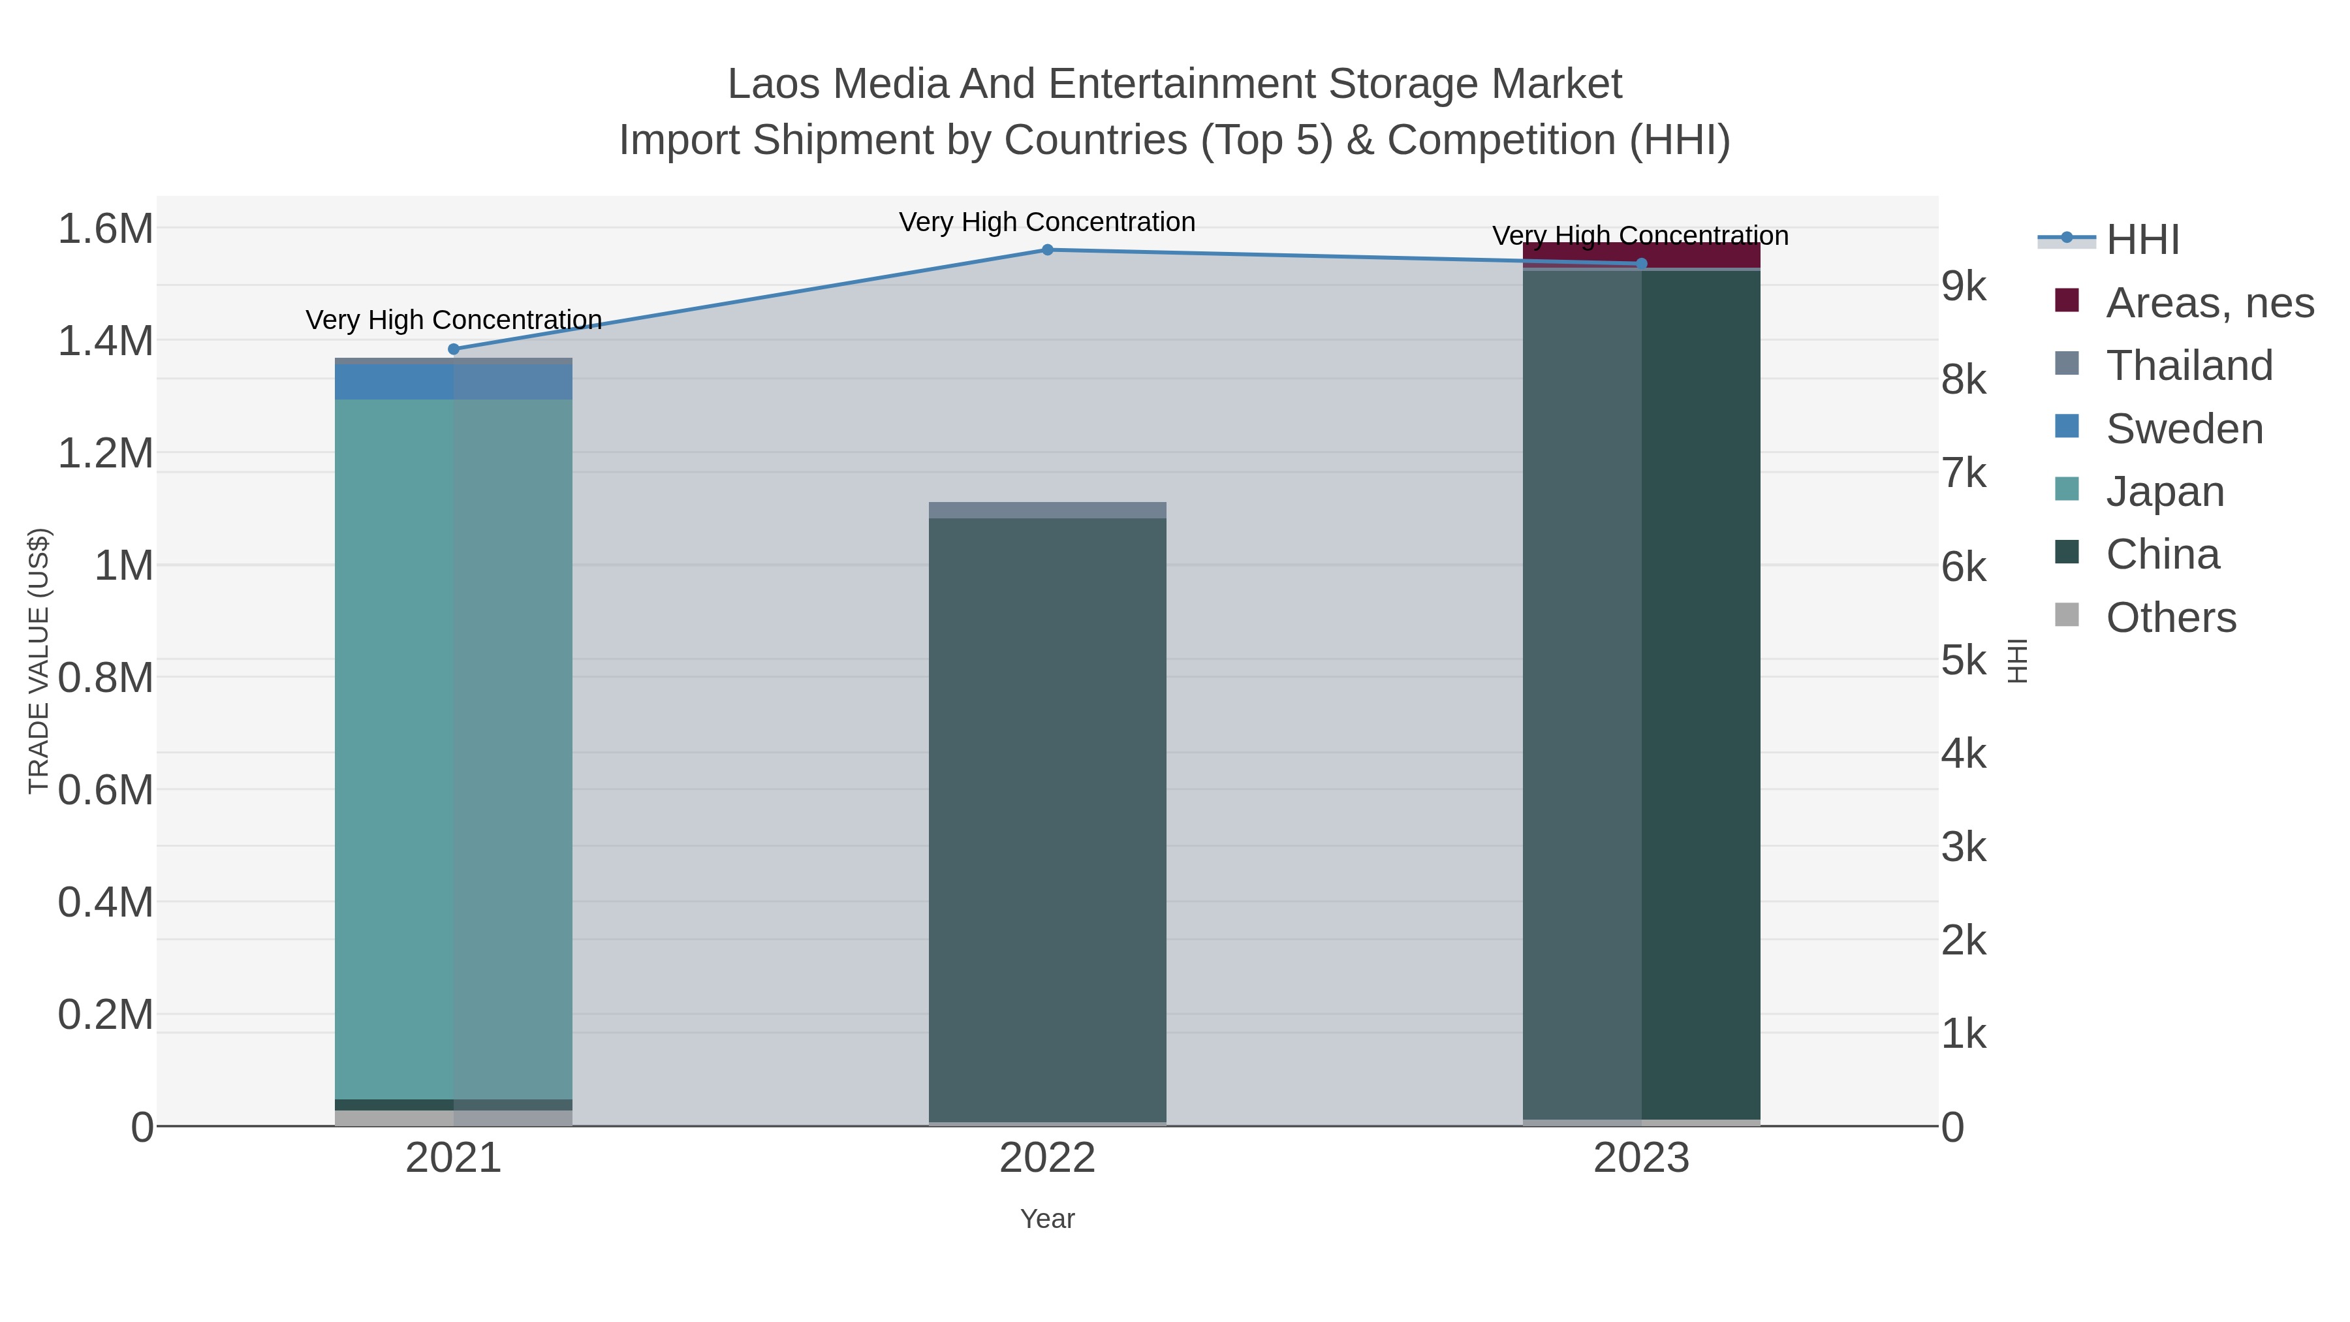Click the vertical HHI axis title on the right
Screen dimensions: 2350x1322
tap(2018, 661)
